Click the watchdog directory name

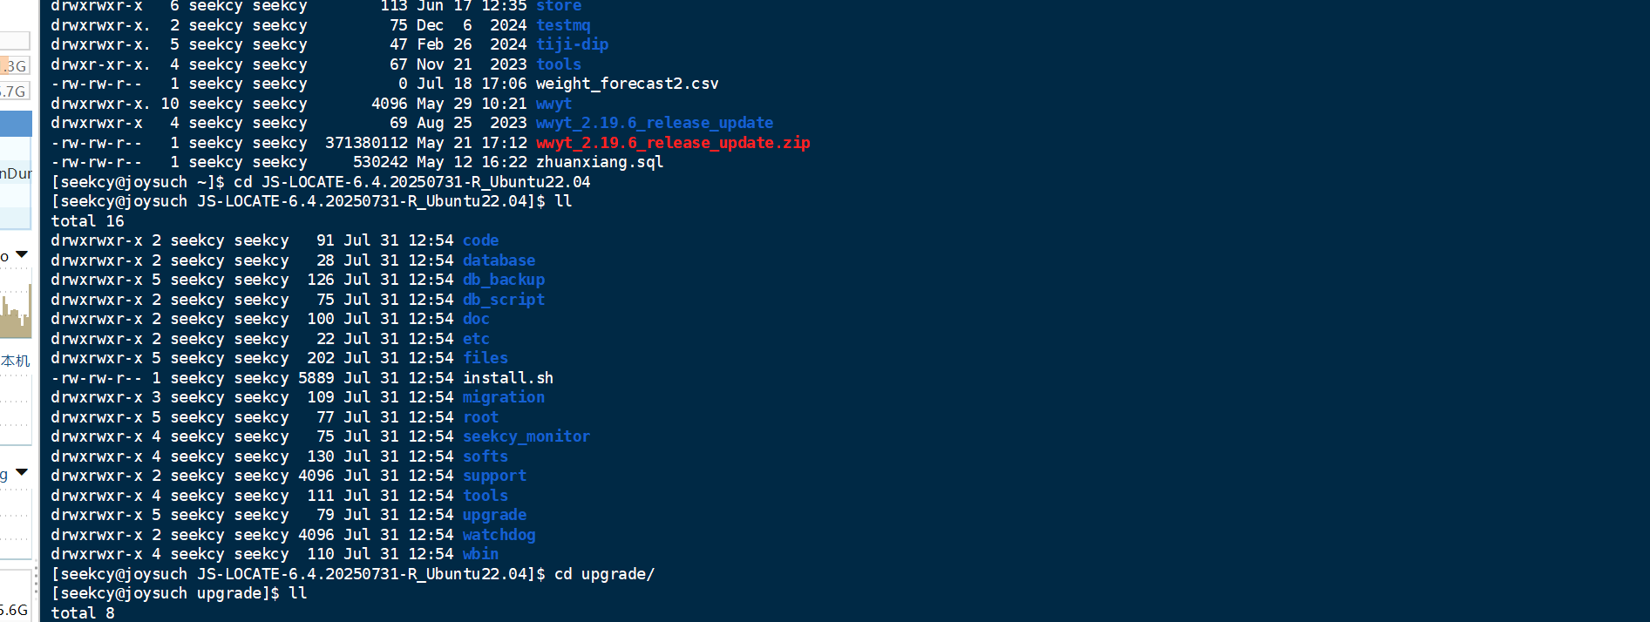[499, 534]
